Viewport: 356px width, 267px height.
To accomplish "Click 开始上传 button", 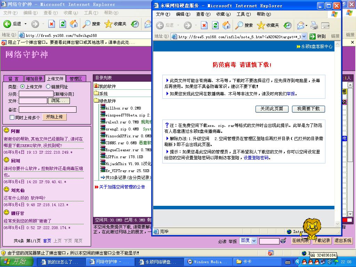I will point(54,117).
